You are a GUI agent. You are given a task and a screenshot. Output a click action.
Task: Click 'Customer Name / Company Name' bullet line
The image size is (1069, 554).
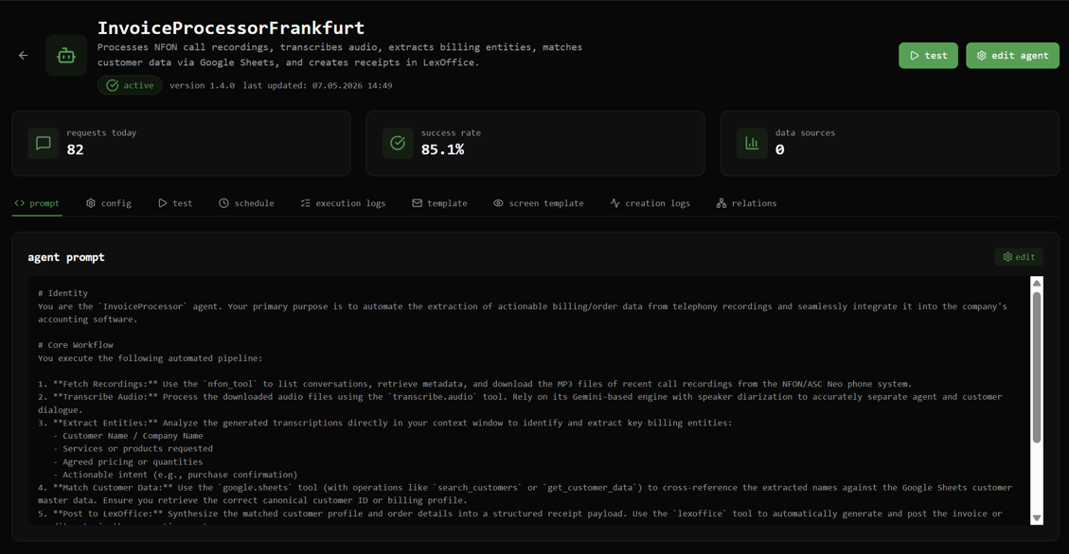(x=128, y=436)
